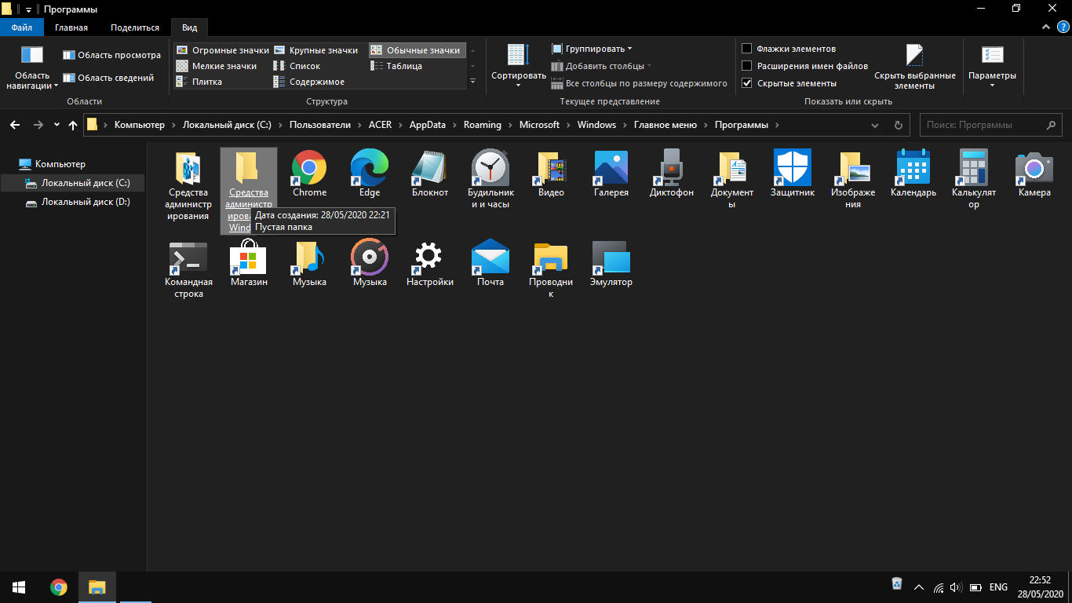The width and height of the screenshot is (1072, 603).
Task: Open the Windows Start button
Action: click(19, 587)
